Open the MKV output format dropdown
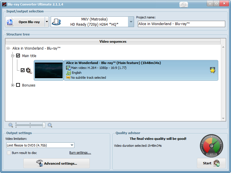The image size is (231, 173). pos(131,22)
